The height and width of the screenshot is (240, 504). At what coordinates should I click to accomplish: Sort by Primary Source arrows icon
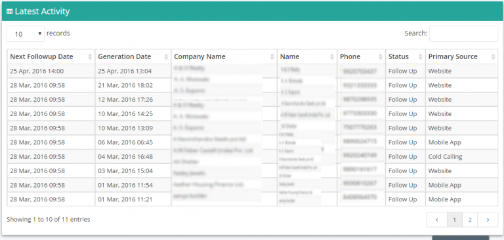pyautogui.click(x=493, y=57)
